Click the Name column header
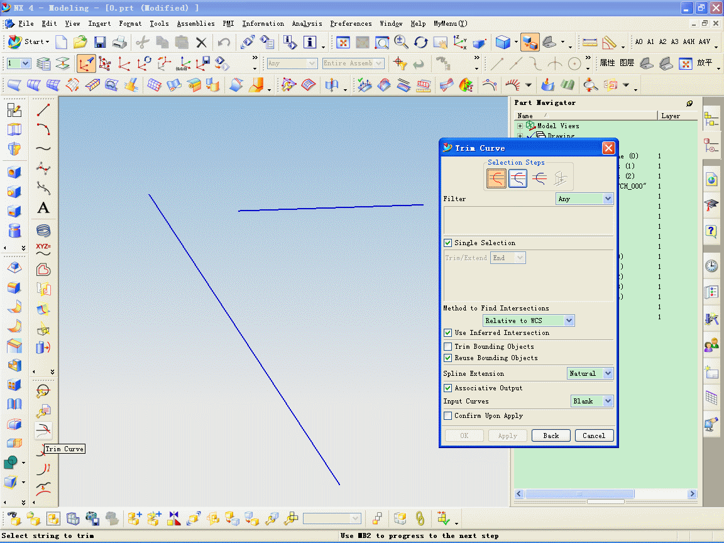Viewport: 724px width, 543px height. coord(586,116)
